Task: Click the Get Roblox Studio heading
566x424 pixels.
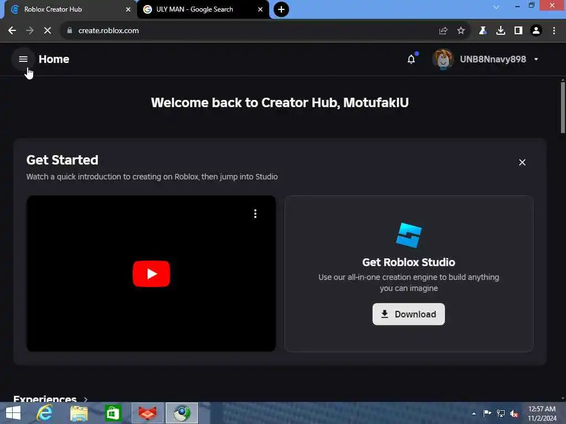Action: (408, 262)
